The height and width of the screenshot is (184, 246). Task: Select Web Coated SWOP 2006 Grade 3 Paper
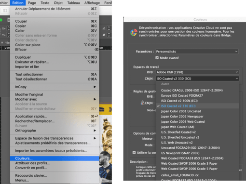pos(197,163)
